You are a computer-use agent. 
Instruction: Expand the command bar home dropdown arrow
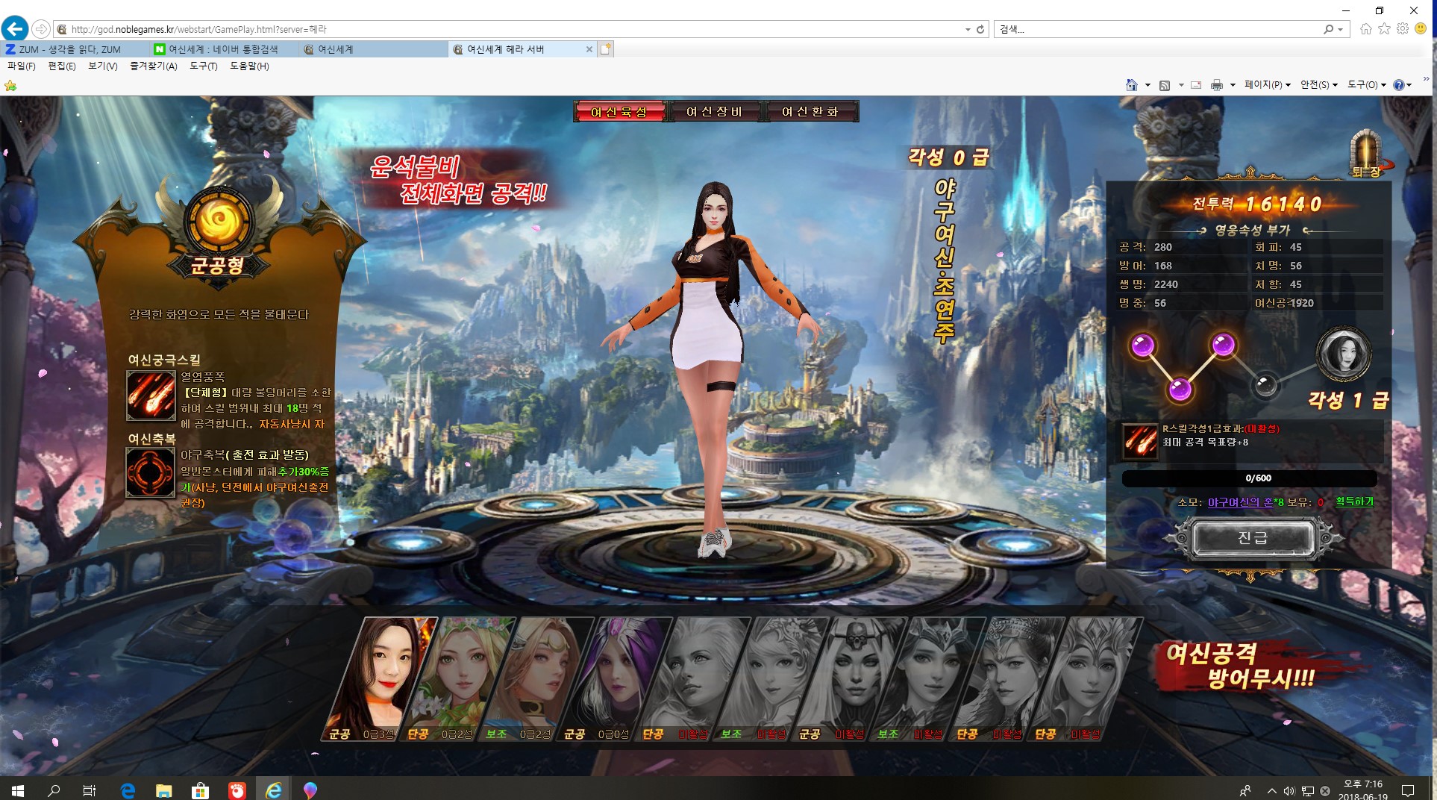[1148, 85]
